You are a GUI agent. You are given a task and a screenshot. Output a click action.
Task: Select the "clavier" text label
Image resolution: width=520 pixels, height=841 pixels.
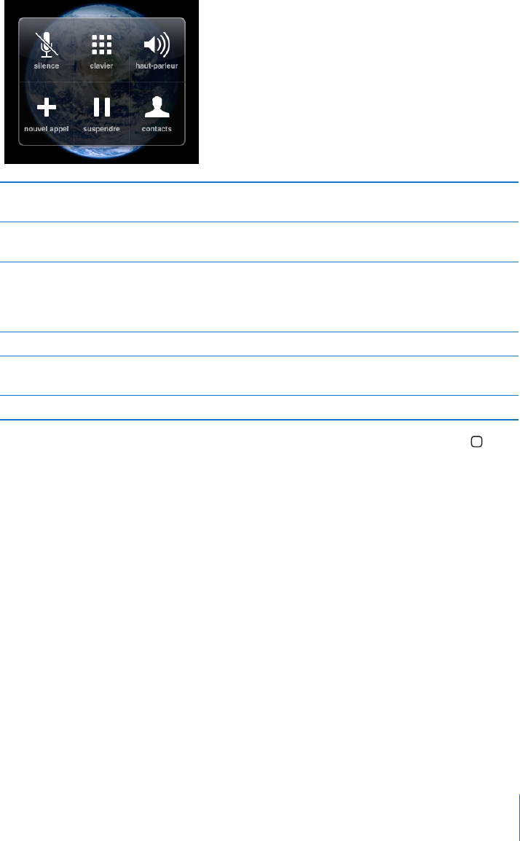click(101, 66)
